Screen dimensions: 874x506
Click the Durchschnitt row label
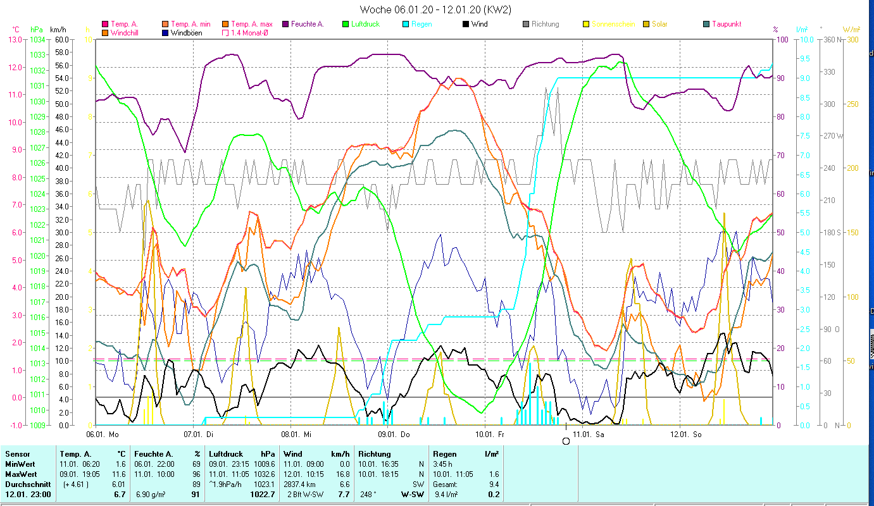click(27, 484)
